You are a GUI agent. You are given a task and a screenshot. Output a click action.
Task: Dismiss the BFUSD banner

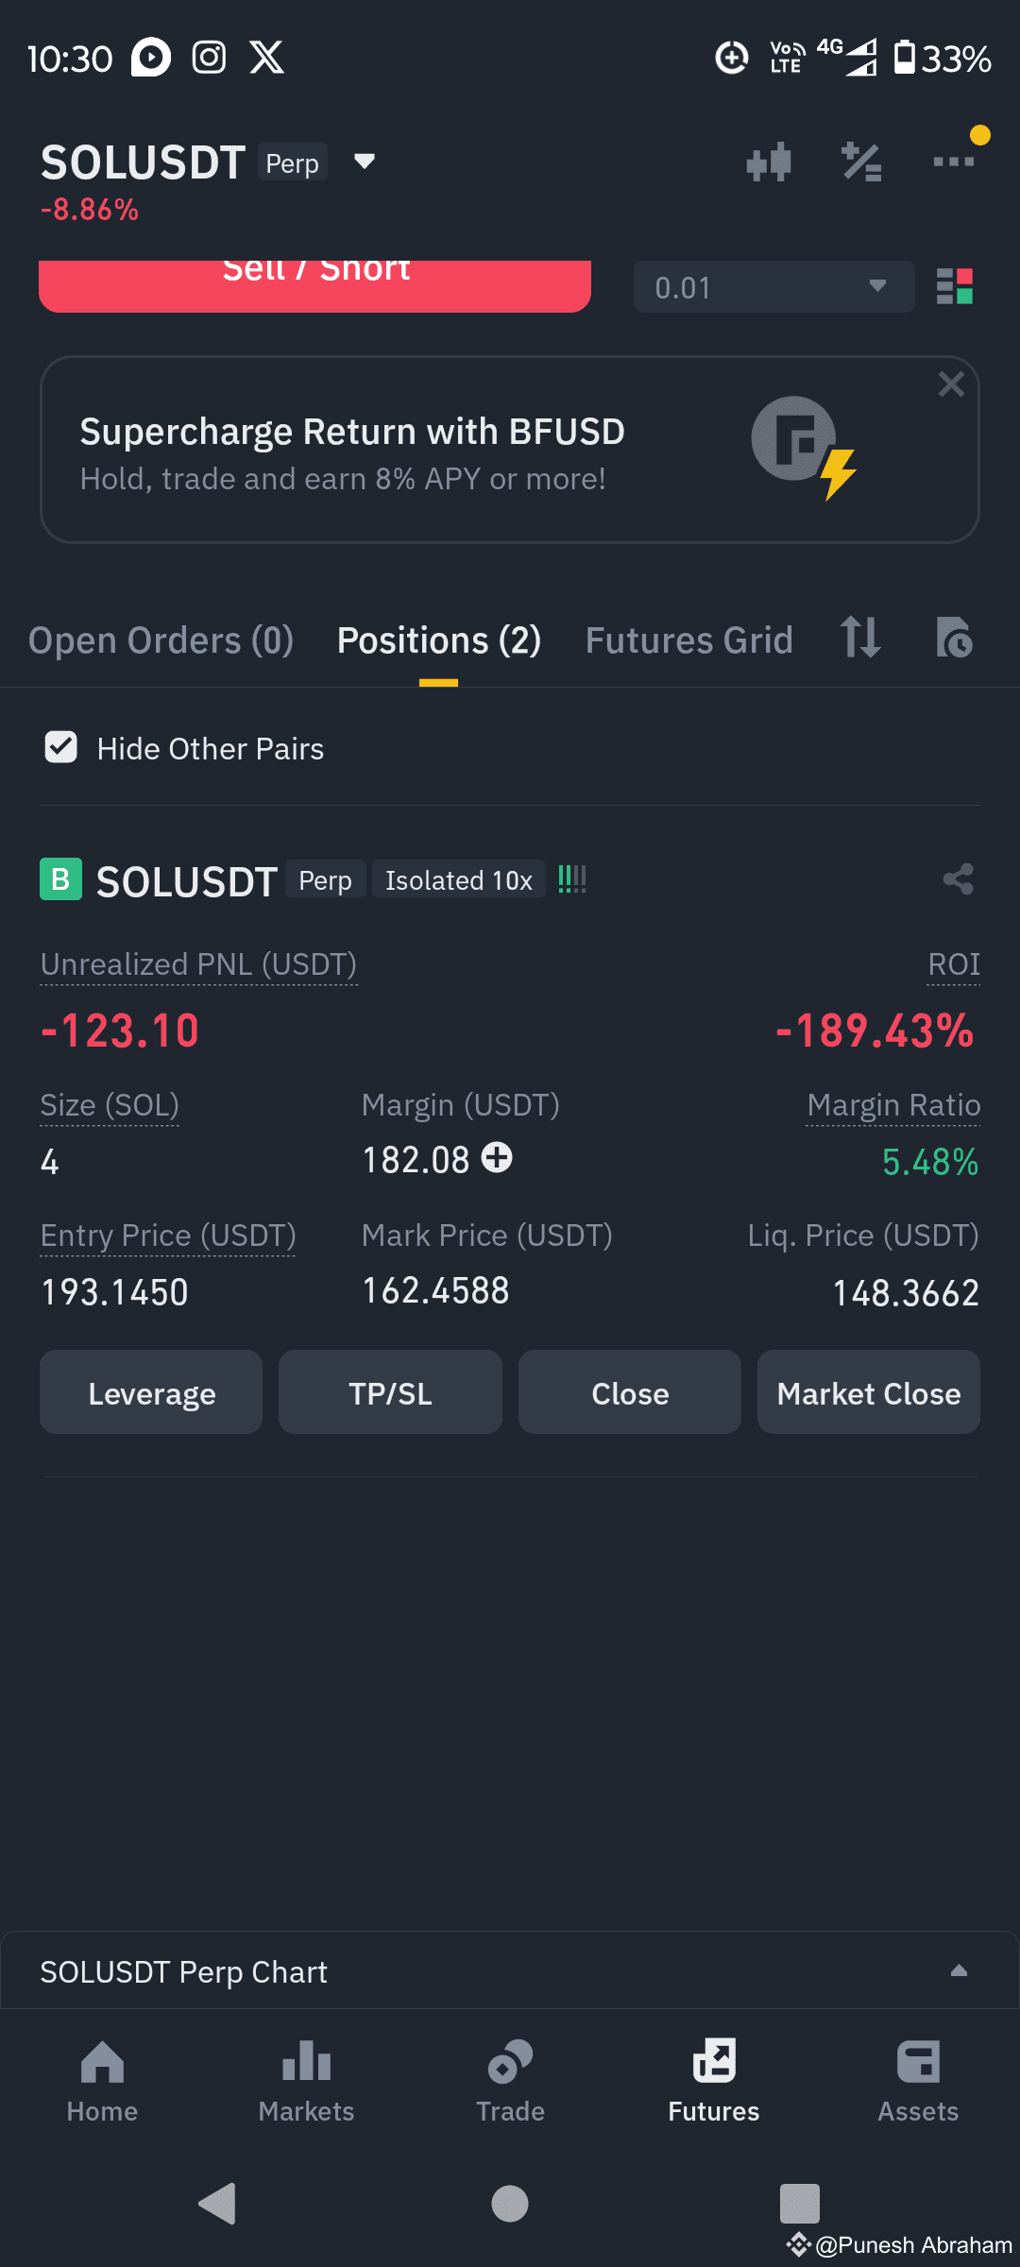click(951, 384)
